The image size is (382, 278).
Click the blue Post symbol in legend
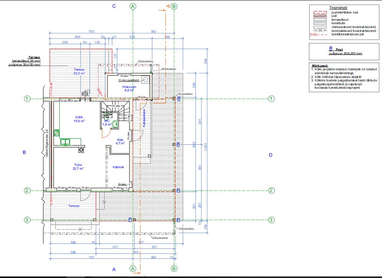click(330, 49)
